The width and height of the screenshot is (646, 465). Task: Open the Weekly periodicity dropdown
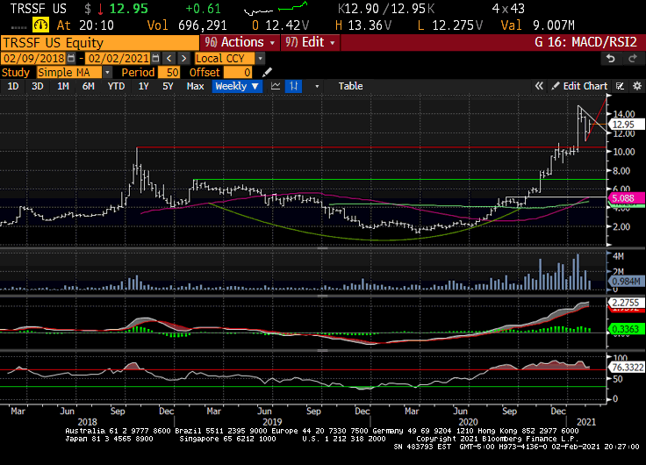coord(237,86)
